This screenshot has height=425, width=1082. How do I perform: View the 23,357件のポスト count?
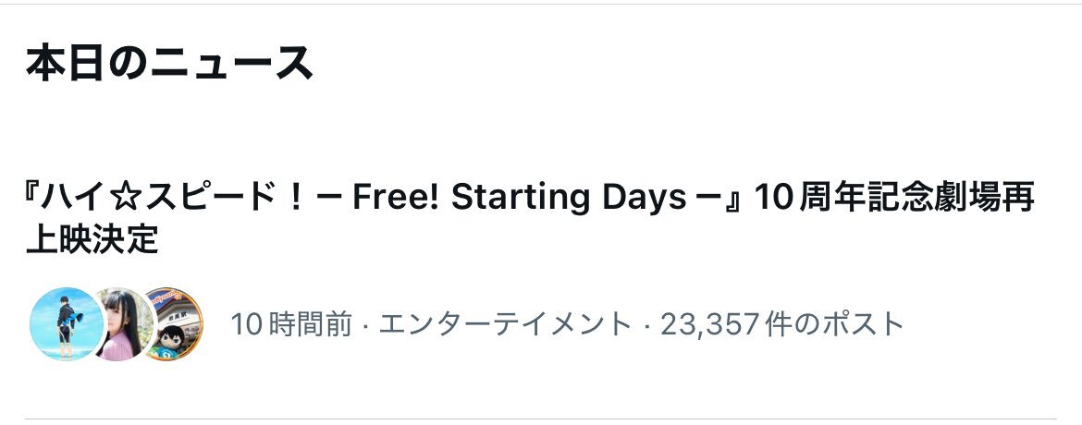[x=781, y=324]
